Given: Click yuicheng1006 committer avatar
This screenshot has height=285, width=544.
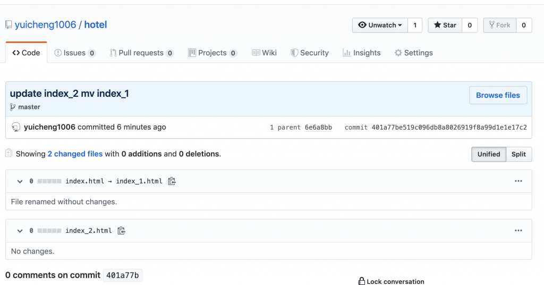Looking at the screenshot, I should [16, 127].
